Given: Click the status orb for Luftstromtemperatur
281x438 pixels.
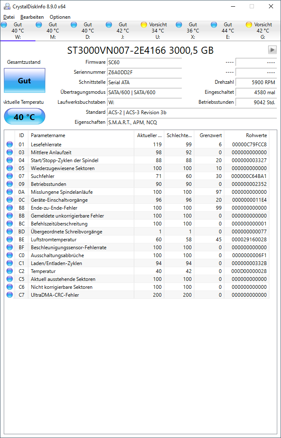Looking at the screenshot, I should pos(10,239).
